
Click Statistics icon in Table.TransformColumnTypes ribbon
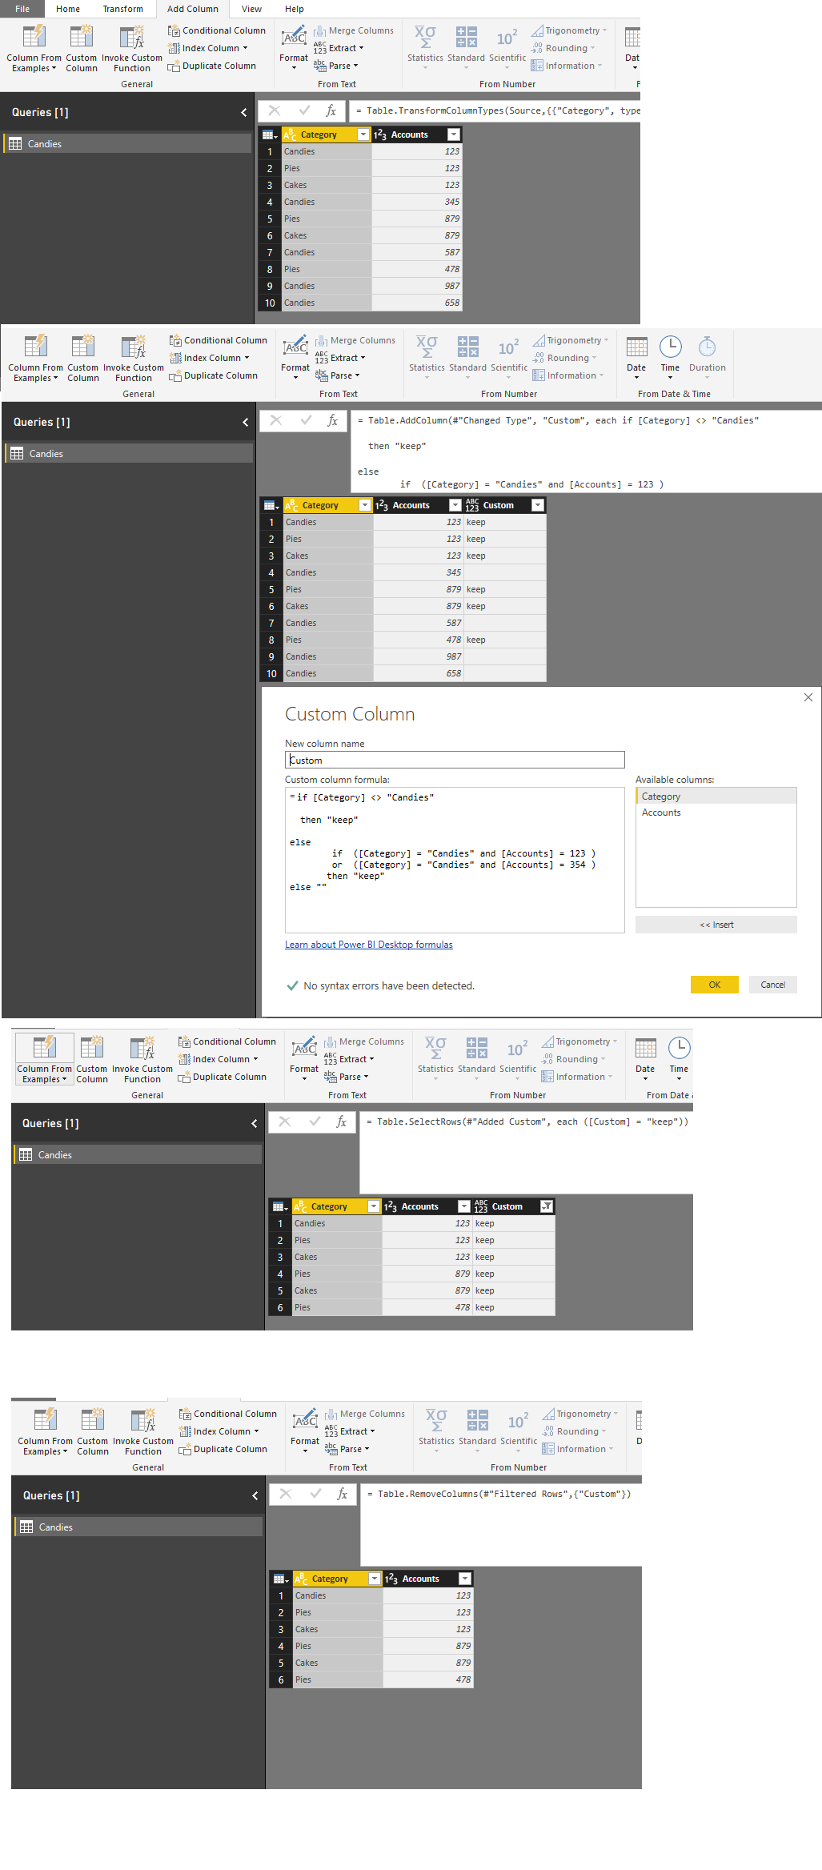(425, 37)
